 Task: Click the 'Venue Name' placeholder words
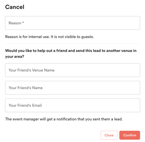(x=43, y=70)
